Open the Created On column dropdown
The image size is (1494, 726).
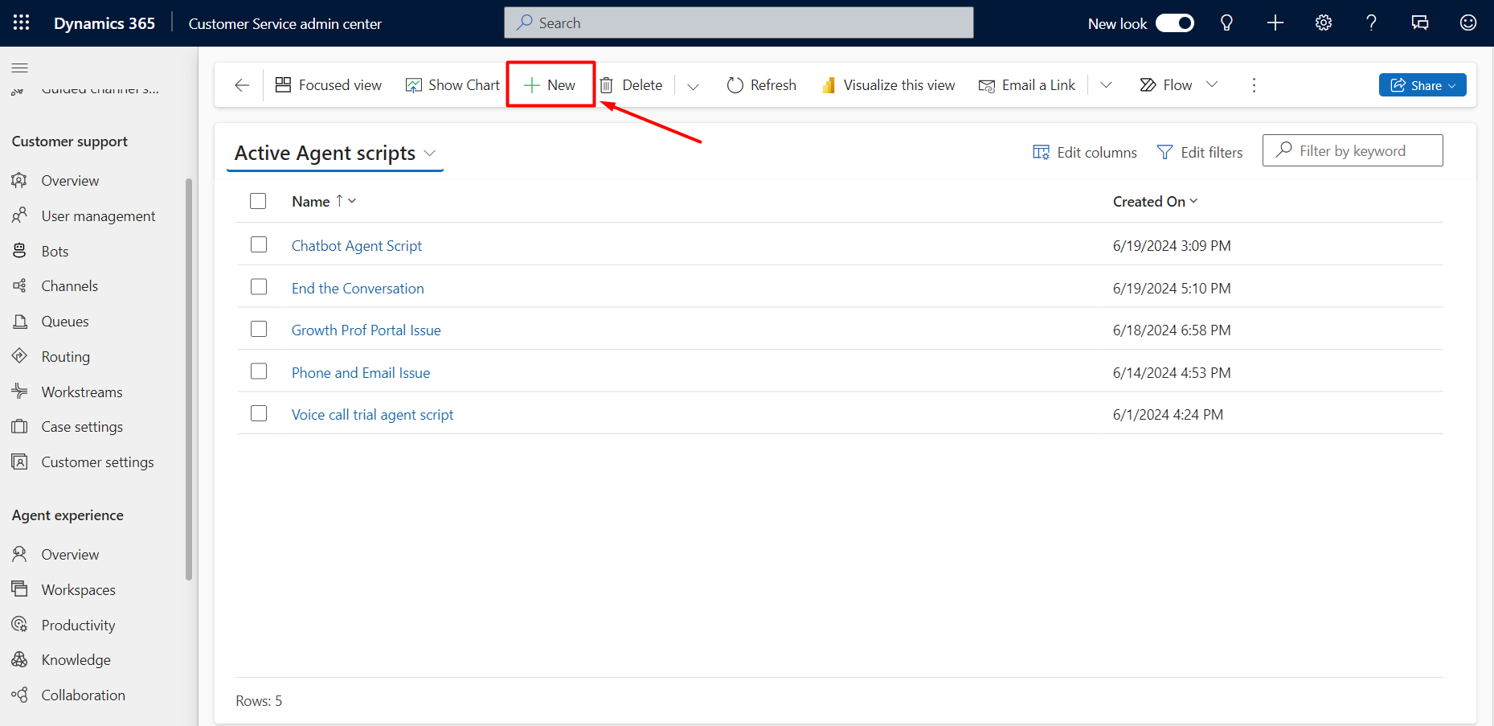tap(1194, 201)
